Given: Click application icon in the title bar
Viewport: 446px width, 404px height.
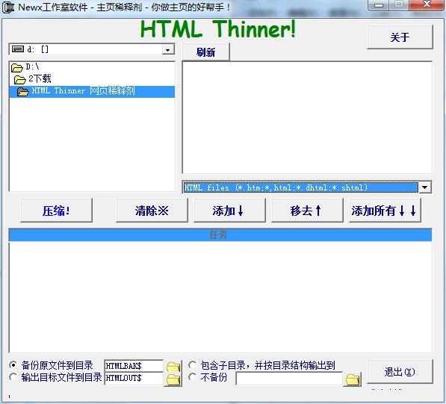Looking at the screenshot, I should pyautogui.click(x=8, y=7).
